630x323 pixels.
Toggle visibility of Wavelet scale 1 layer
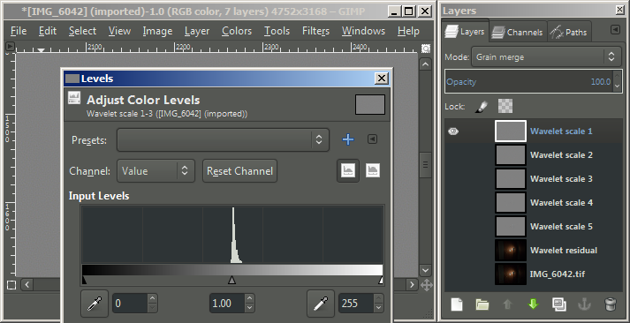pos(453,131)
